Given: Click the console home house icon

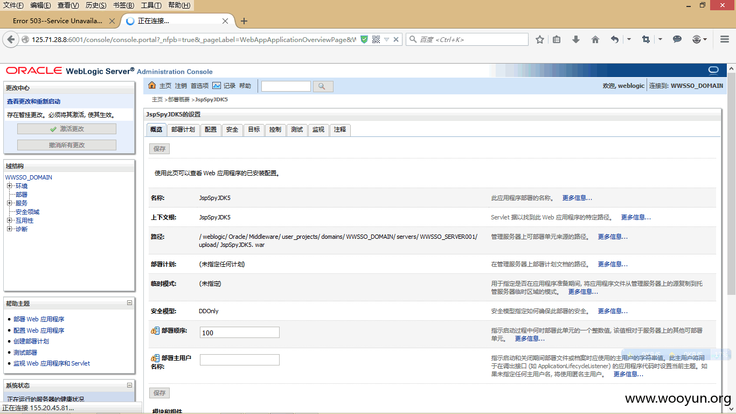Looking at the screenshot, I should tap(152, 85).
